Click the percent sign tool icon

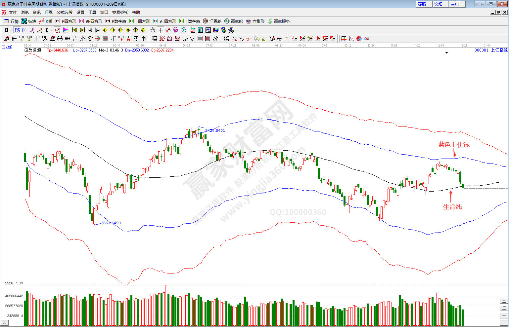(x=242, y=39)
